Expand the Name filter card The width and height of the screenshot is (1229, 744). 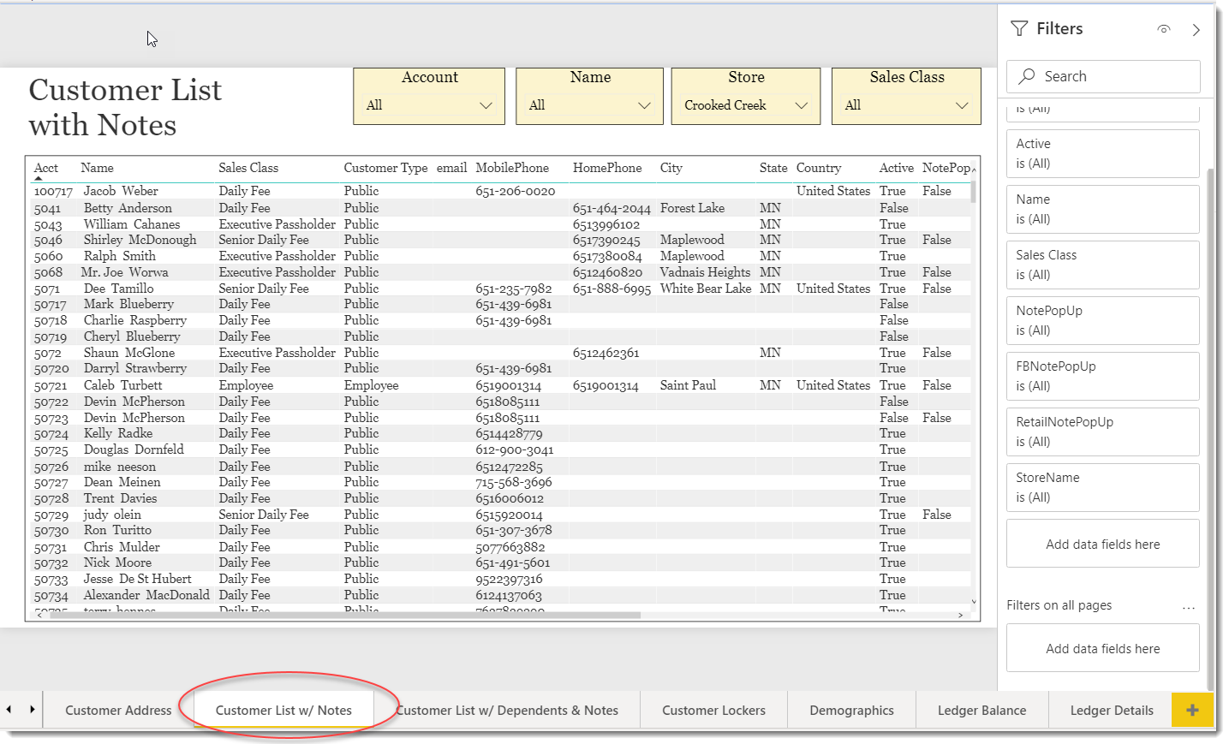(1102, 209)
